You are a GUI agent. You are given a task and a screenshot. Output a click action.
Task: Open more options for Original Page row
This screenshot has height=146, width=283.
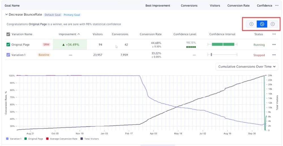tap(274, 45)
